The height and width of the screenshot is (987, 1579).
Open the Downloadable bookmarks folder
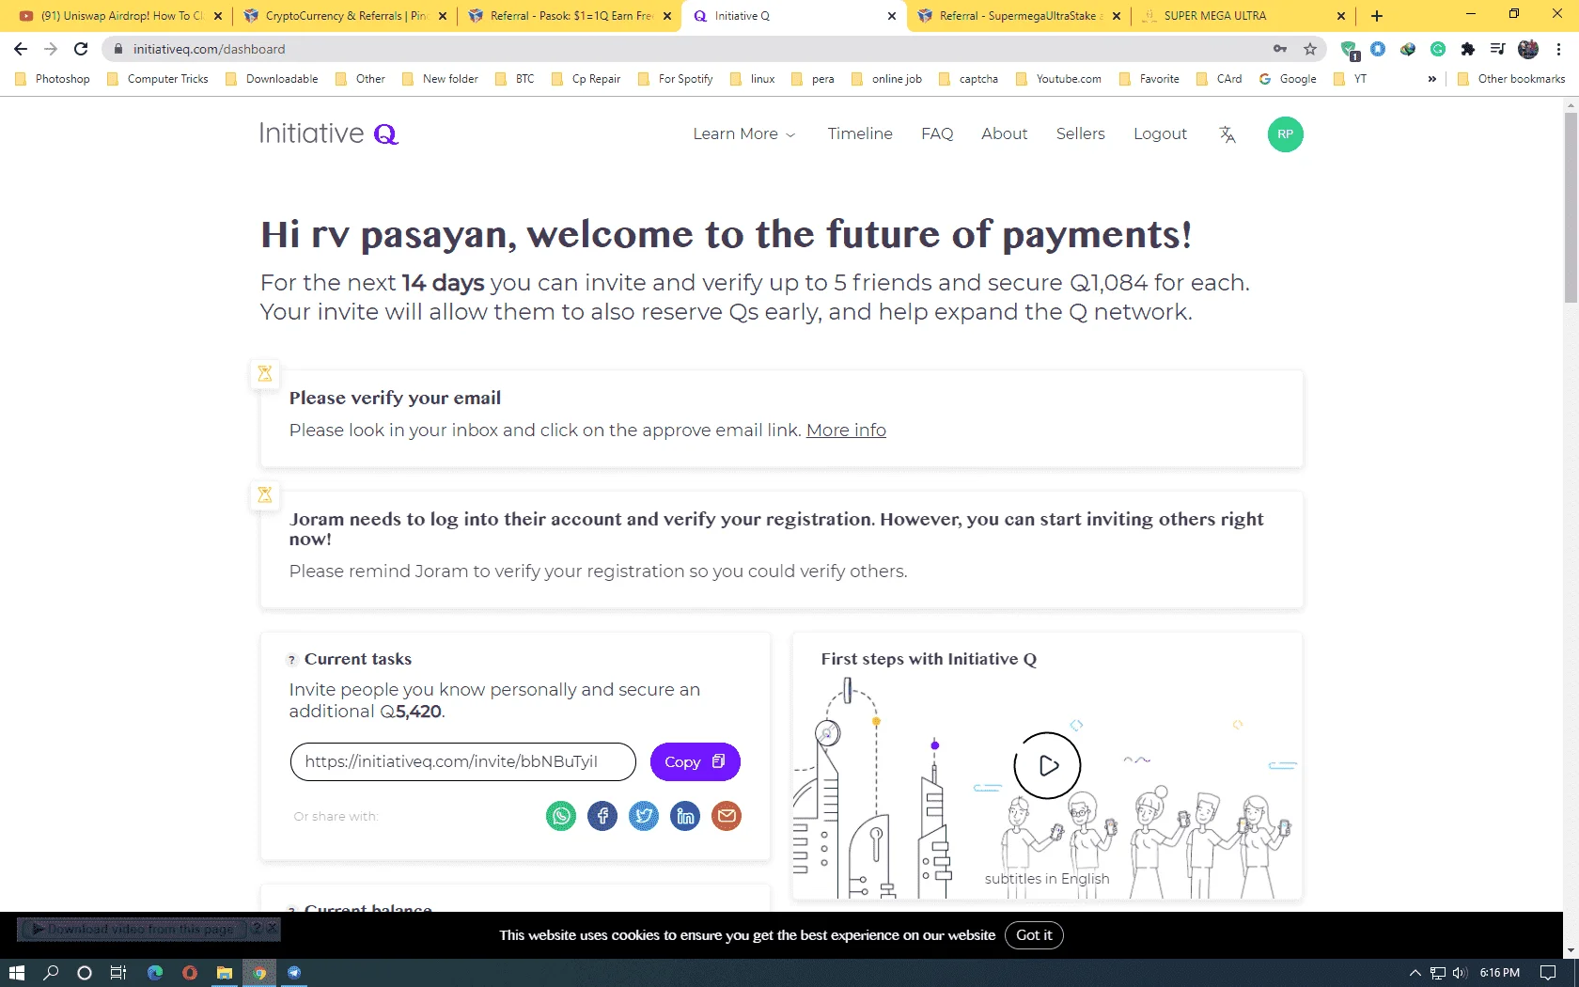click(x=273, y=79)
